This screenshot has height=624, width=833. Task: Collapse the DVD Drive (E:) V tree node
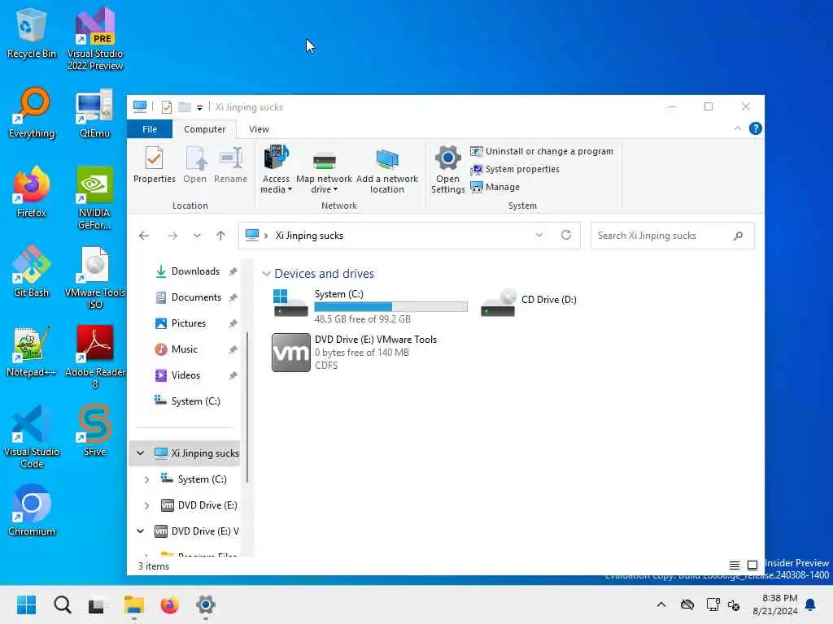140,531
